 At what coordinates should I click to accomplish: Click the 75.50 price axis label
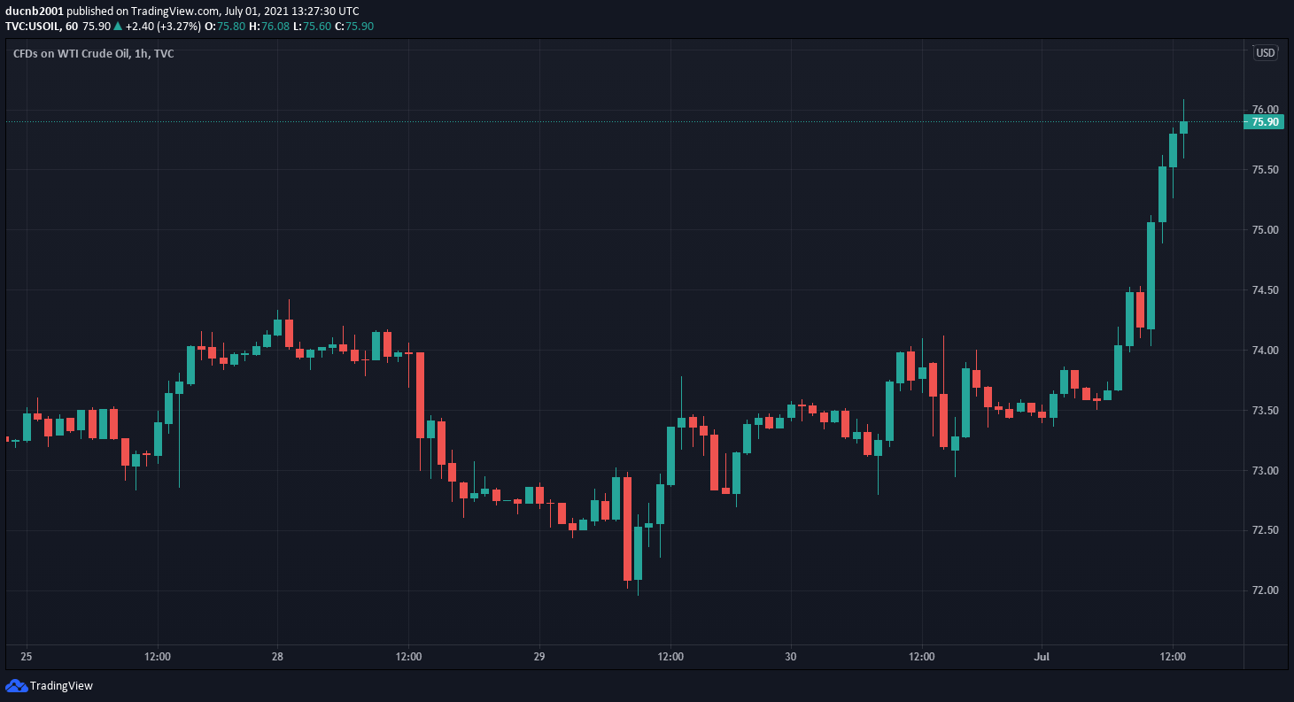1265,170
